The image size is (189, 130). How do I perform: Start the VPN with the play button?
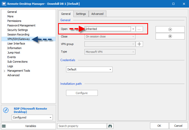pyautogui.click(x=170, y=29)
